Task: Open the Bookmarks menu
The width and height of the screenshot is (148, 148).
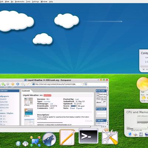Action: (x=20, y=1)
